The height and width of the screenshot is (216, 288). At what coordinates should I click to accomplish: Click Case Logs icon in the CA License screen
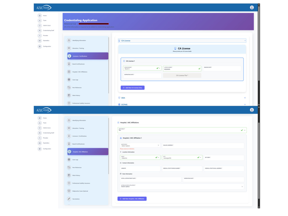[x=69, y=79]
